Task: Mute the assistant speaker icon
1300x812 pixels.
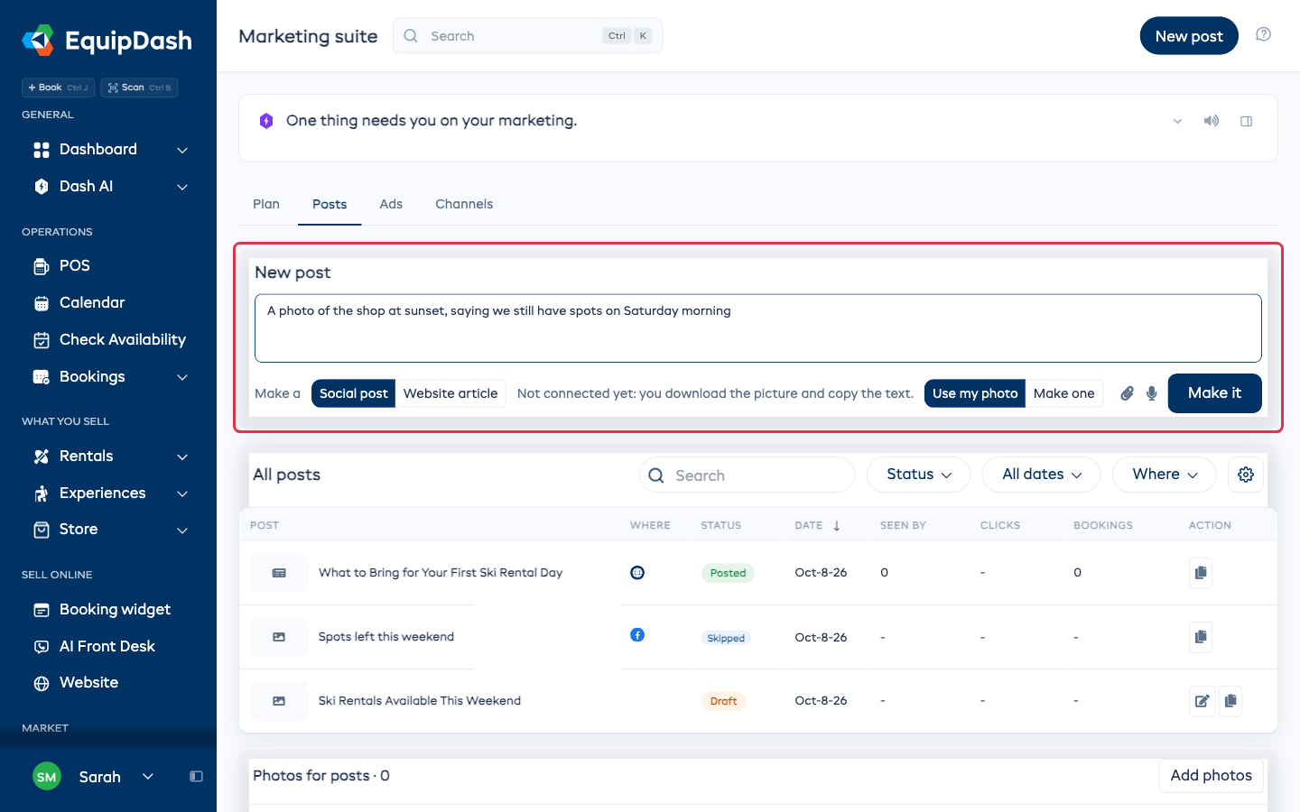Action: tap(1212, 121)
